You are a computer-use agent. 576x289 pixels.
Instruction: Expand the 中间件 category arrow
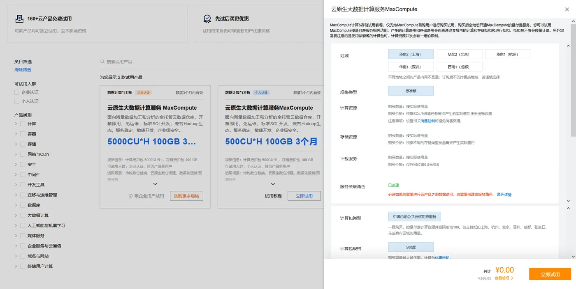16,174
